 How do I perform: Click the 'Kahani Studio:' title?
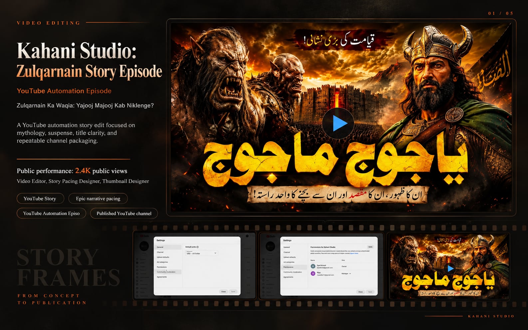click(77, 51)
